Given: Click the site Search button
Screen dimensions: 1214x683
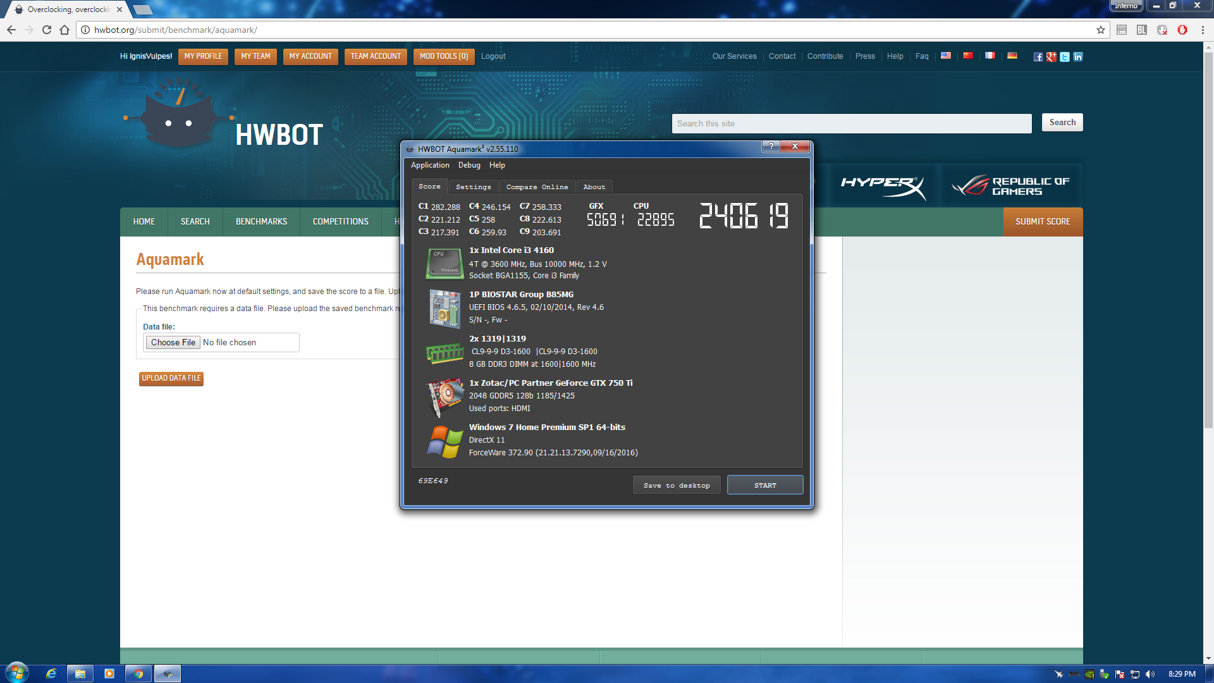Looking at the screenshot, I should click(1062, 123).
